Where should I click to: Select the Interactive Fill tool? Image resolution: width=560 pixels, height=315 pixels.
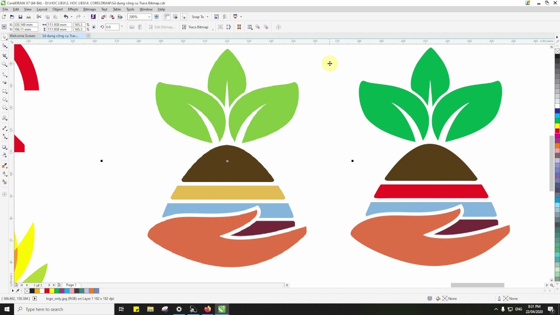4,174
